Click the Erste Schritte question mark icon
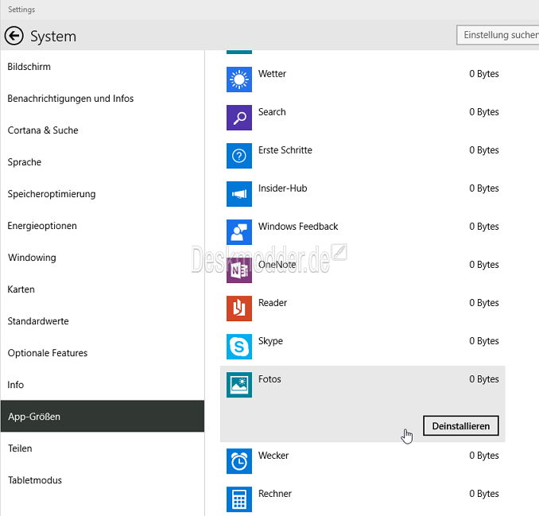Image resolution: width=539 pixels, height=516 pixels. point(239,156)
